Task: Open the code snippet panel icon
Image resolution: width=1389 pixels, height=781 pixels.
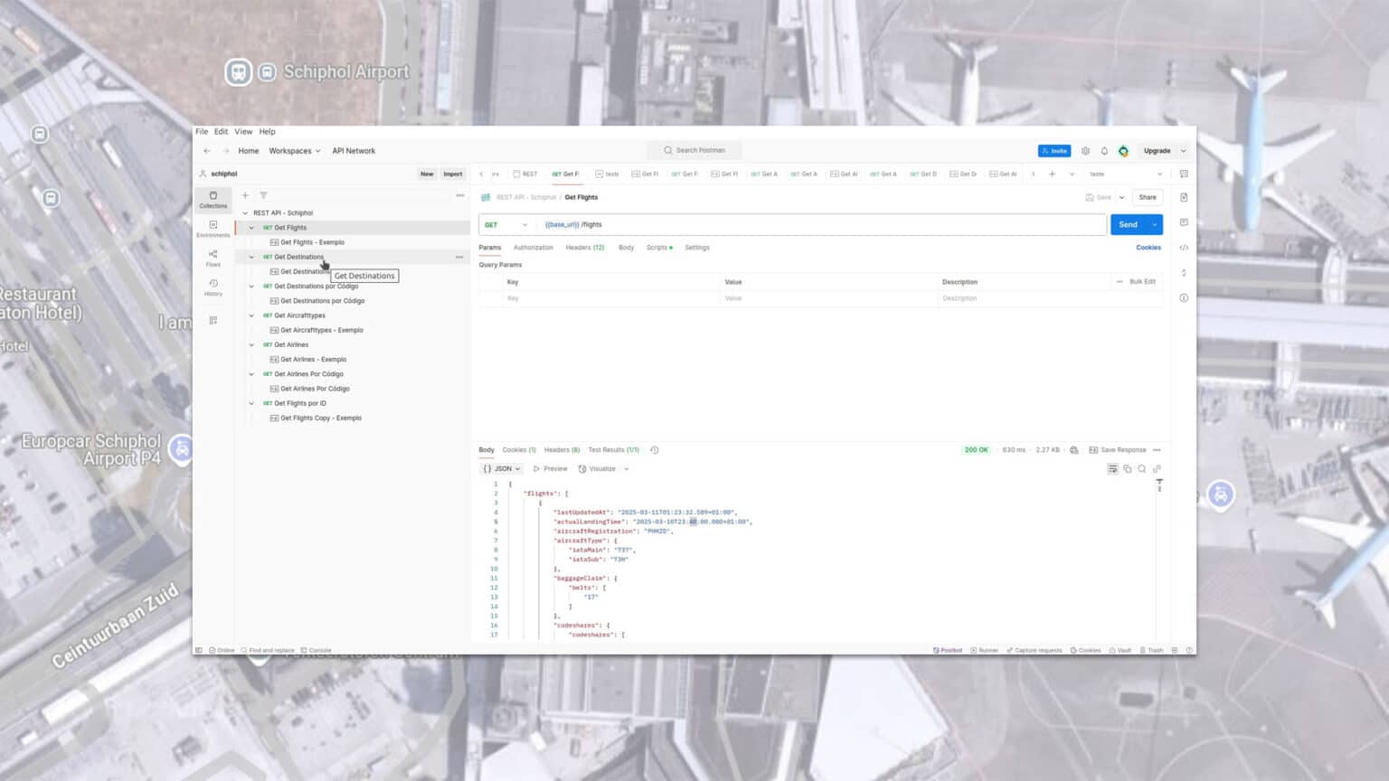Action: coord(1184,248)
